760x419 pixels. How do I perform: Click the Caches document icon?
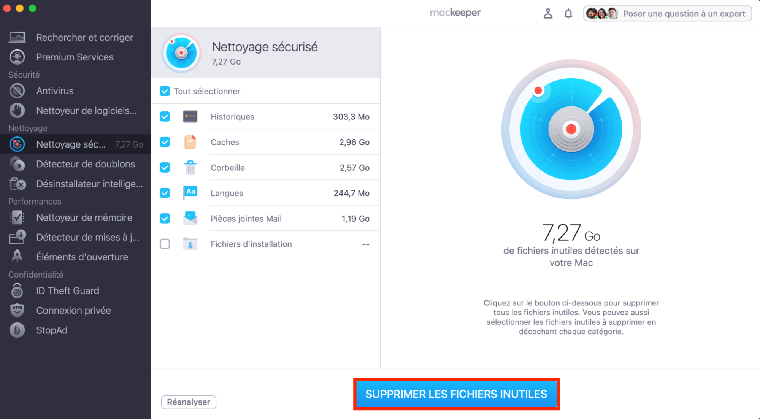pos(190,142)
